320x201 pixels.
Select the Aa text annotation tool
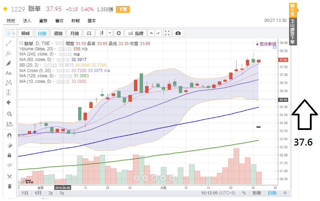coord(9,73)
